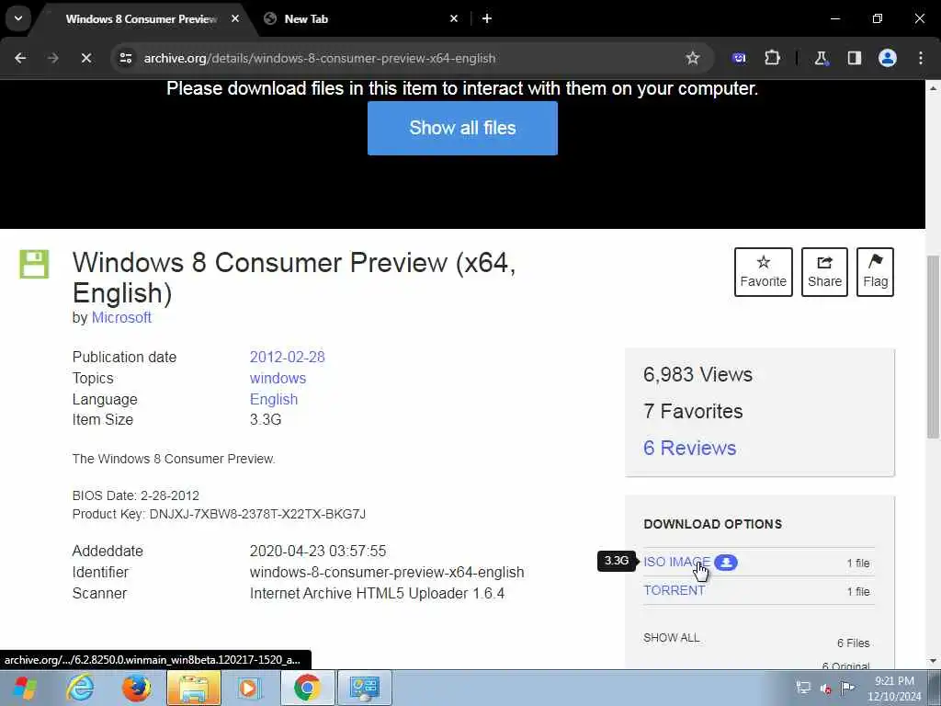
Task: Open the 6 Reviews link
Action: pyautogui.click(x=689, y=448)
